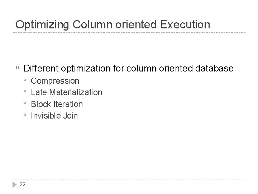Click the bullet symbol before Block Iteration
This screenshot has width=258, height=194.
(x=25, y=105)
